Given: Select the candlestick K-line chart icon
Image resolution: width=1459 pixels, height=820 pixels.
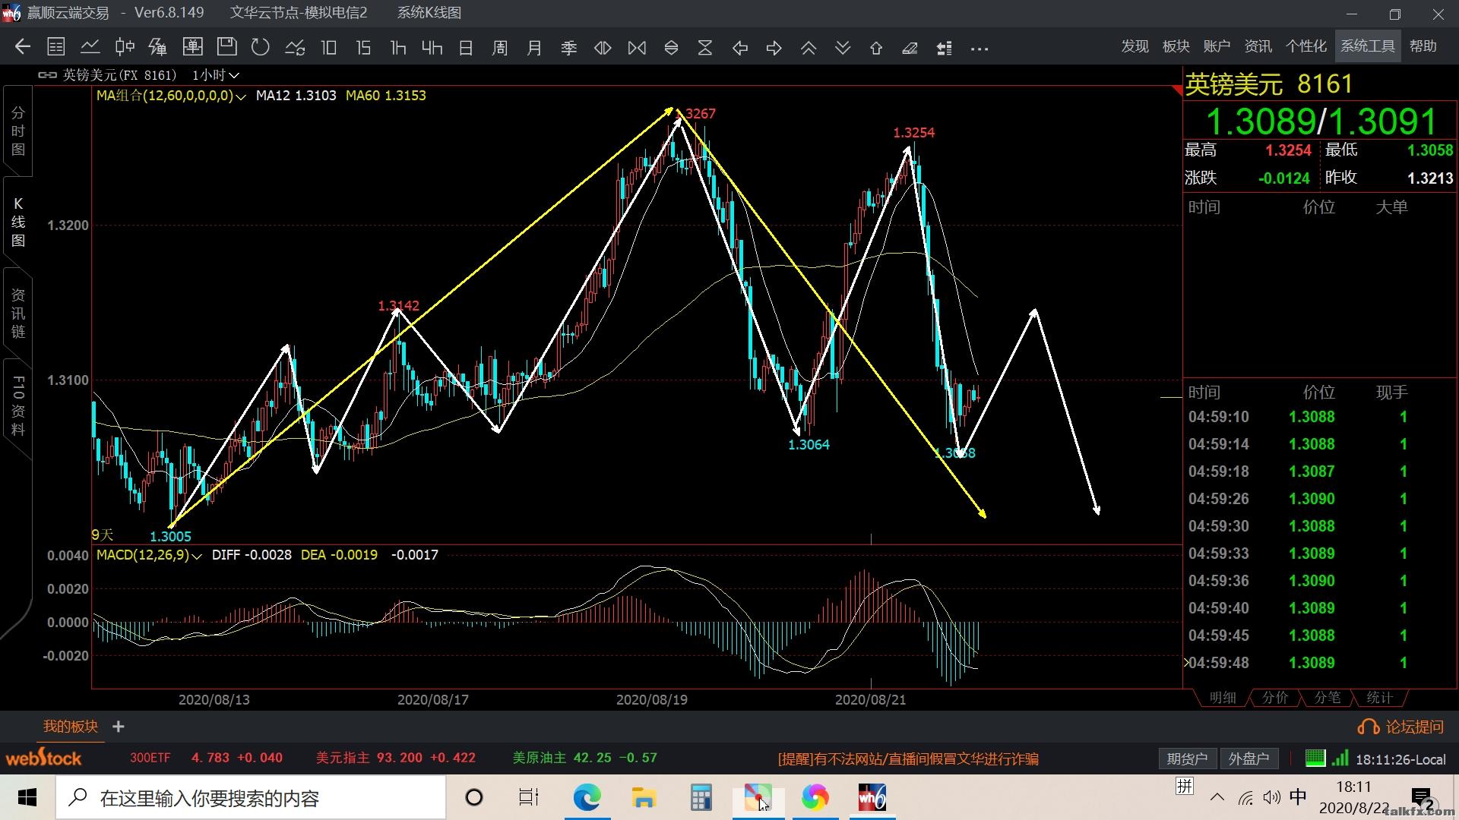Looking at the screenshot, I should point(125,47).
